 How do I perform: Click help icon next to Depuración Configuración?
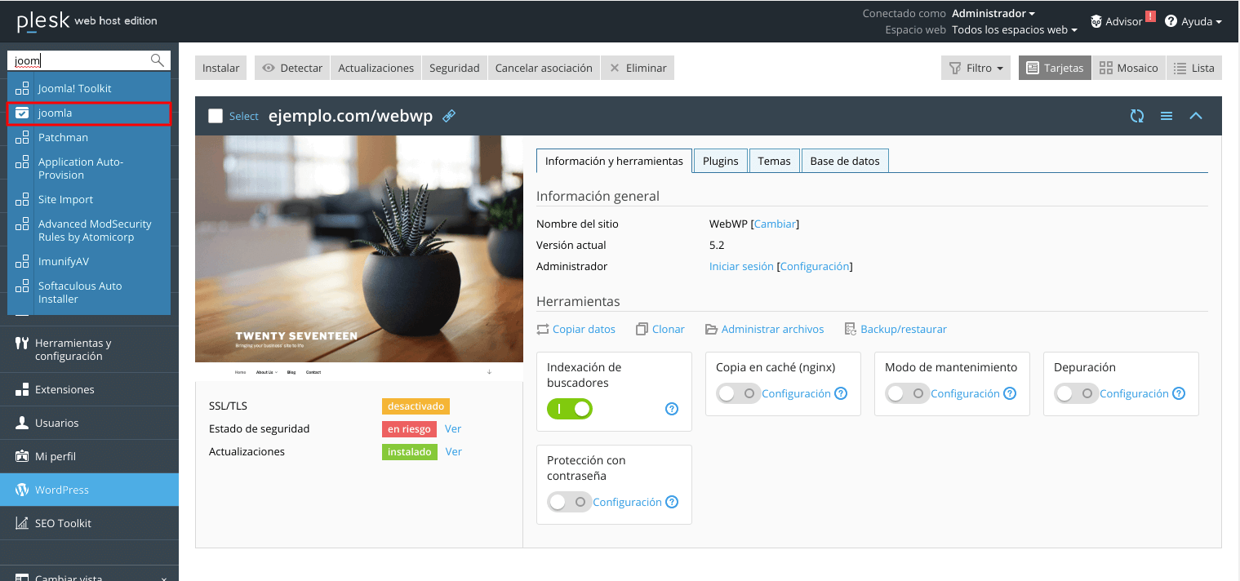tap(1179, 393)
